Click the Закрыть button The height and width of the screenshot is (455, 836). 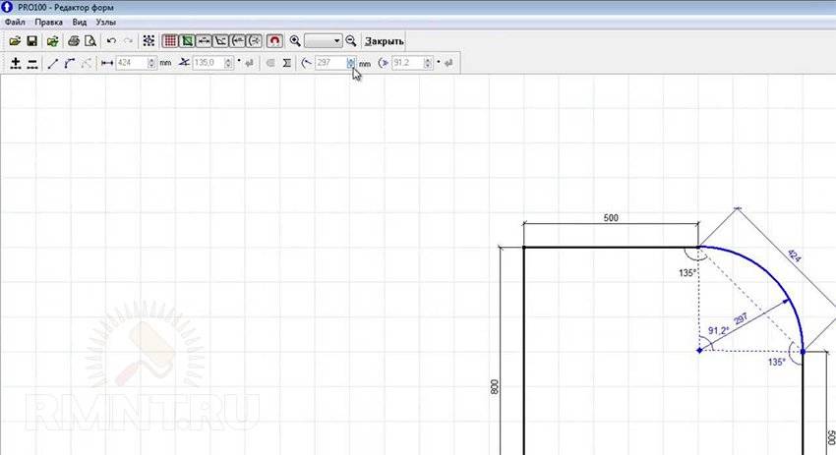point(384,41)
